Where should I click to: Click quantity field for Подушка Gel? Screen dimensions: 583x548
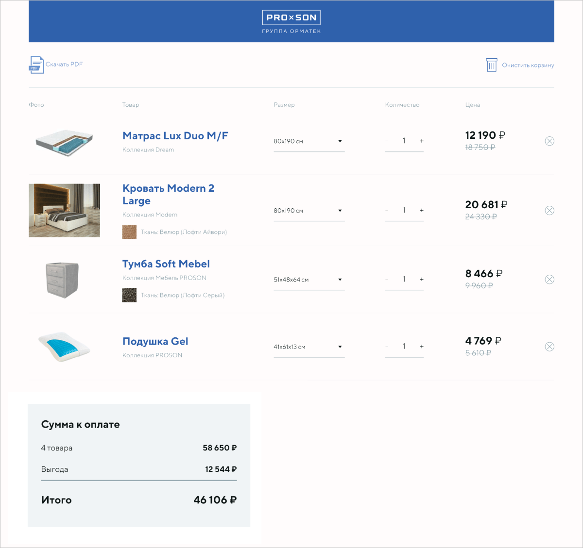point(404,347)
